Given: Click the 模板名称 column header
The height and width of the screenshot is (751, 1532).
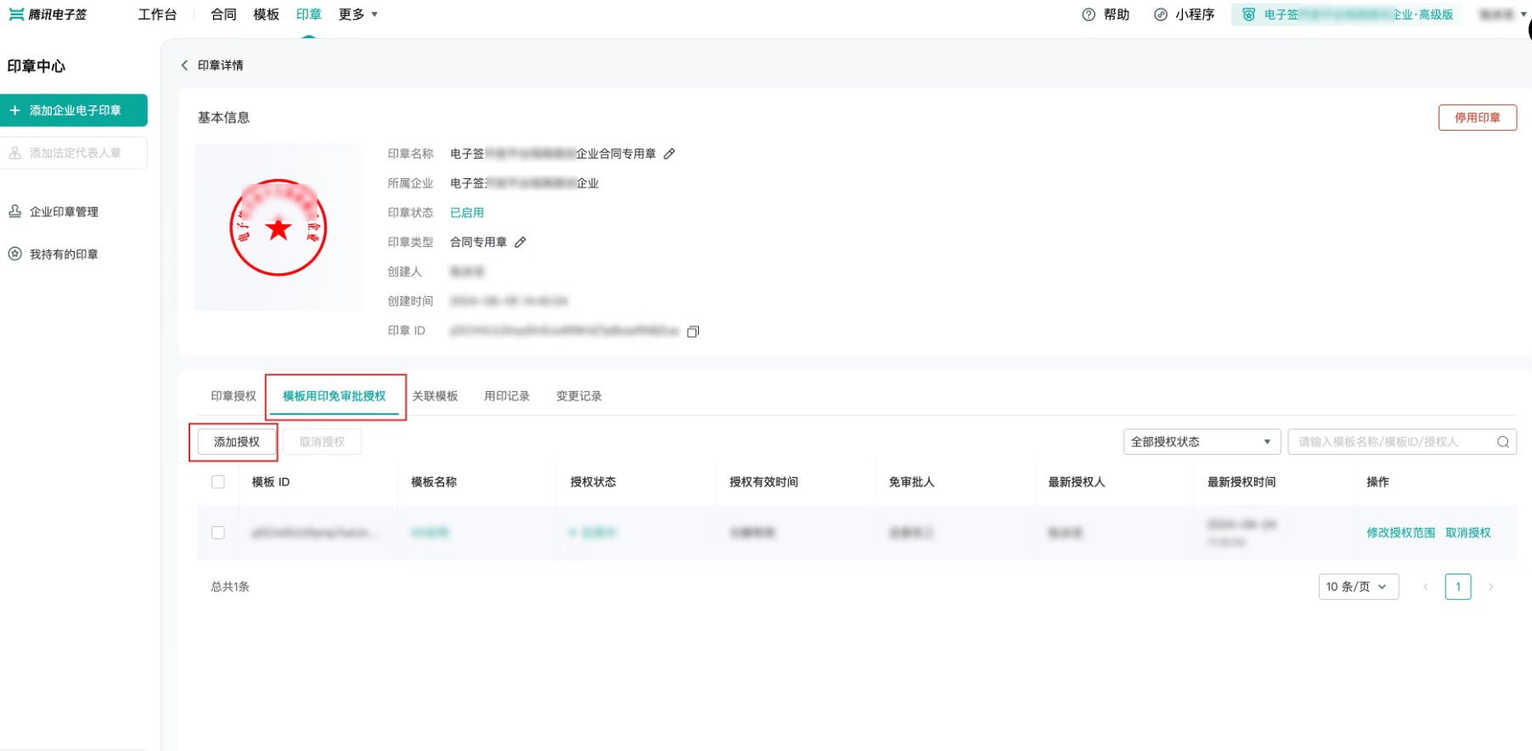Looking at the screenshot, I should (434, 482).
